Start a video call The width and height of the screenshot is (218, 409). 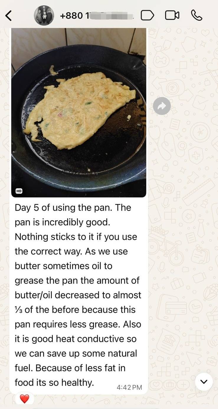pyautogui.click(x=172, y=15)
